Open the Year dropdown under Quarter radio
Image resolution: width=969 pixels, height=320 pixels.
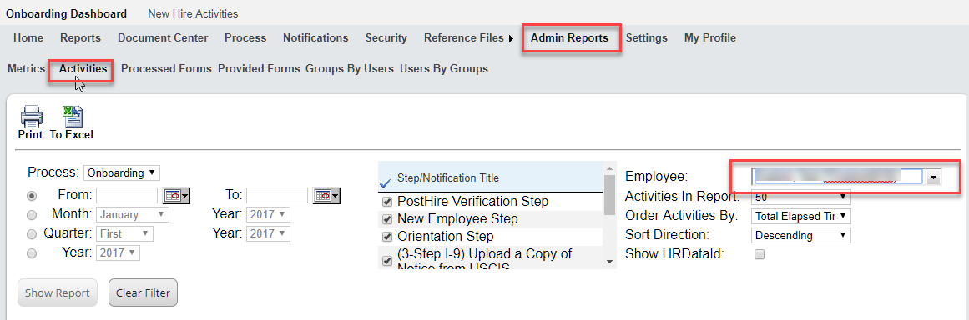[x=119, y=252]
